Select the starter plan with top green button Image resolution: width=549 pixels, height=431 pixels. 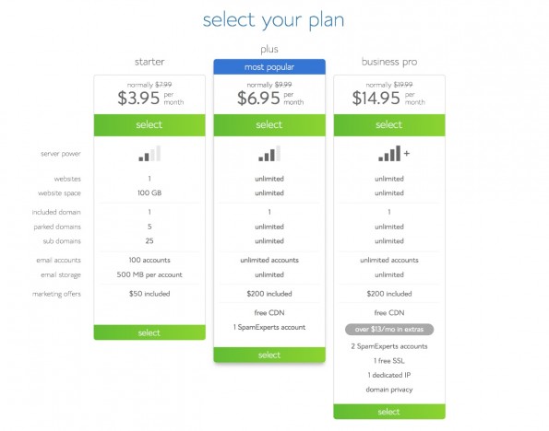pyautogui.click(x=149, y=125)
